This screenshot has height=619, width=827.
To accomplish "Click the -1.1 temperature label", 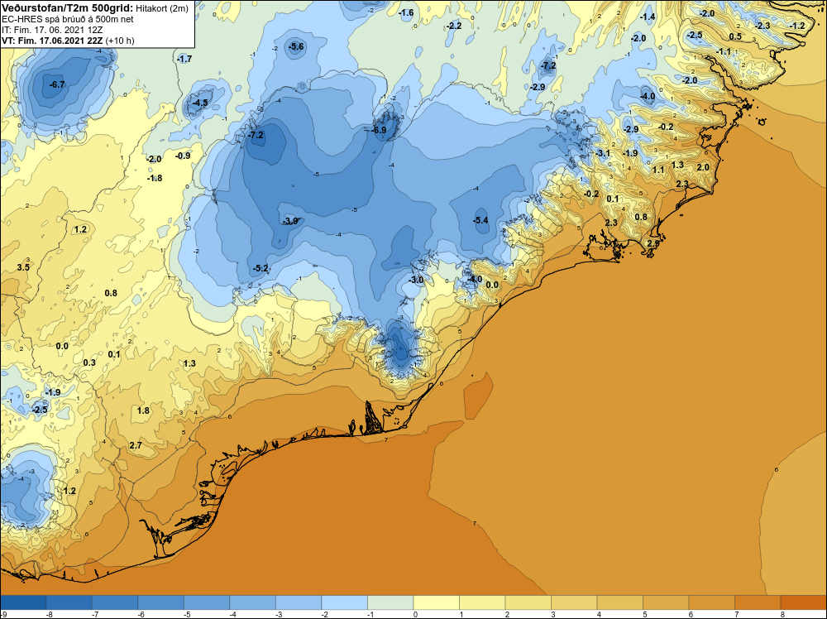I will coord(724,51).
